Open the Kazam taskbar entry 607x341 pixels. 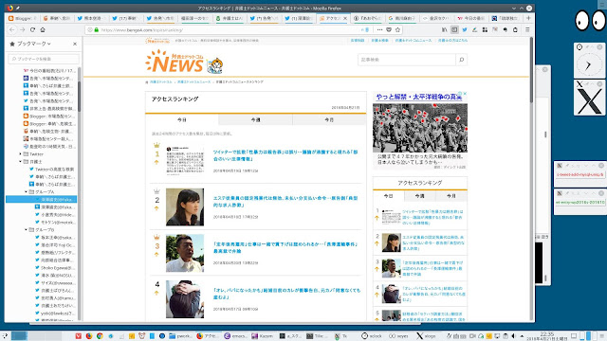click(x=263, y=336)
